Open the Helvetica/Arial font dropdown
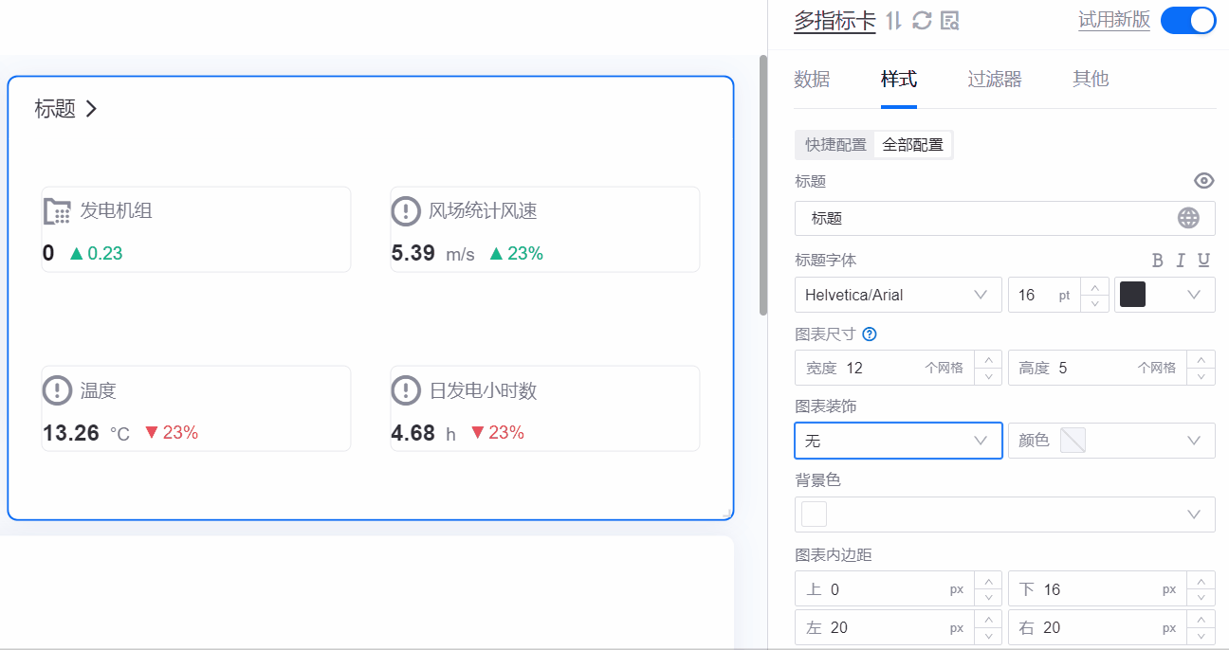The height and width of the screenshot is (650, 1229). (897, 295)
